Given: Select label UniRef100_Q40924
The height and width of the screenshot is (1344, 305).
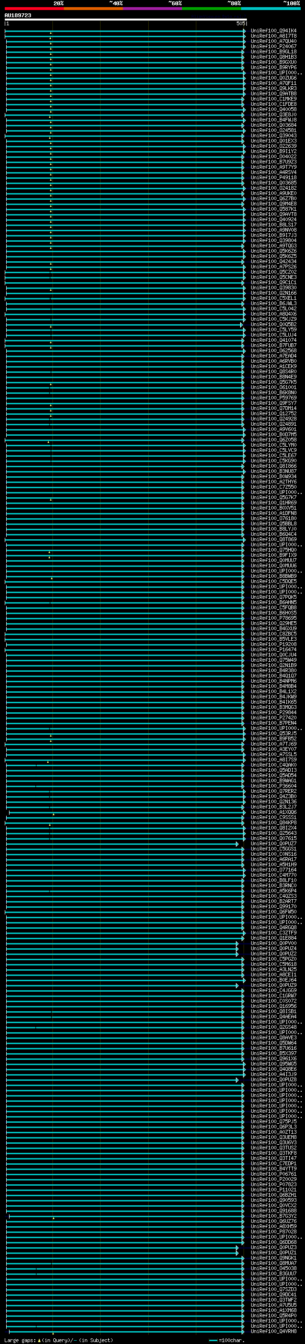Looking at the screenshot, I should click(x=273, y=220).
